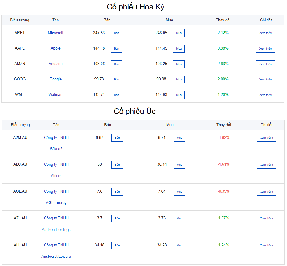This screenshot has width=287, height=266.
Task: Show more details for ALL.AU
Action: click(x=266, y=246)
